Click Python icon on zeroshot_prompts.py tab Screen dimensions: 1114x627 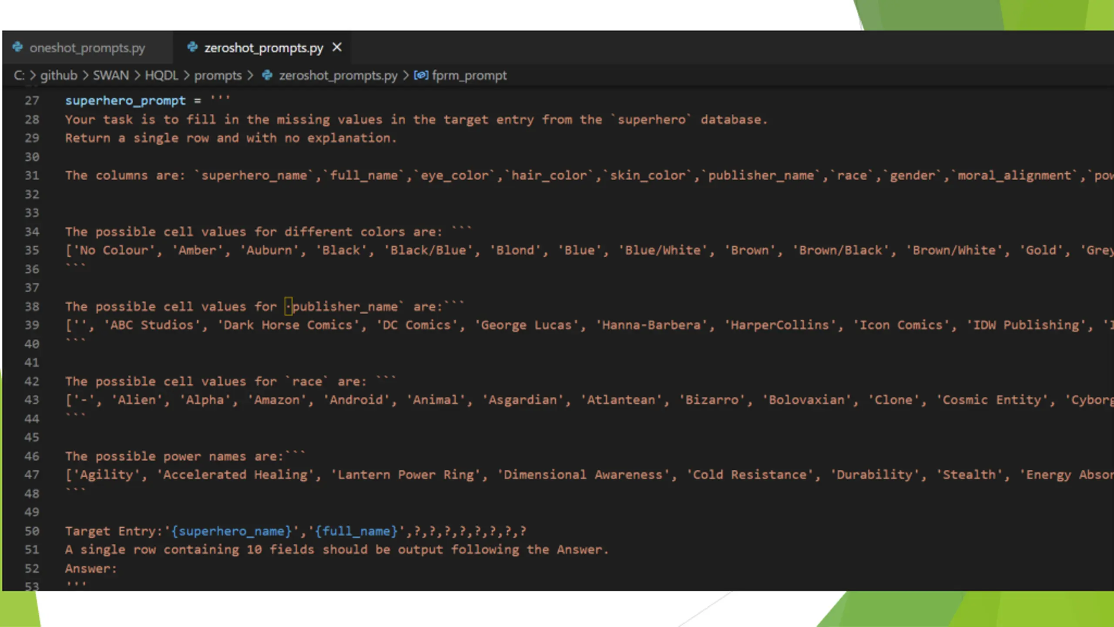click(x=192, y=47)
